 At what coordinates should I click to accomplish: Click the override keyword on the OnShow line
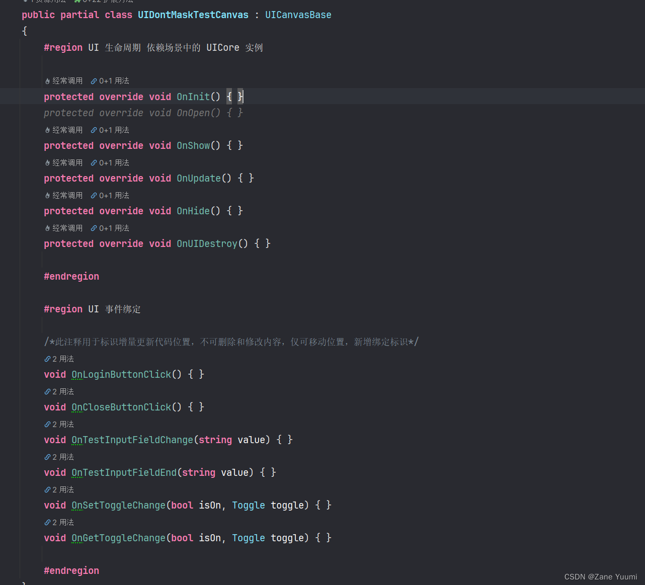pos(121,146)
